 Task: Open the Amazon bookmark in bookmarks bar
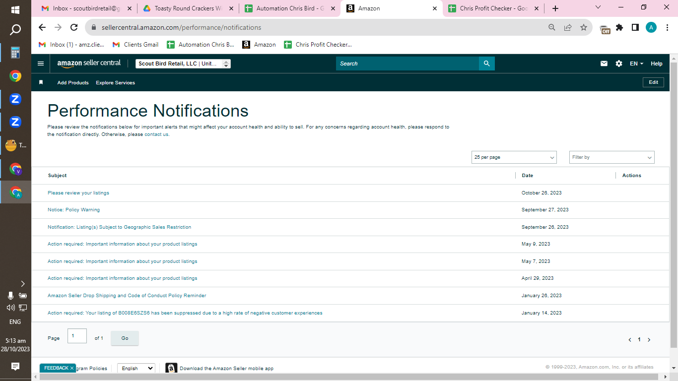(x=259, y=45)
